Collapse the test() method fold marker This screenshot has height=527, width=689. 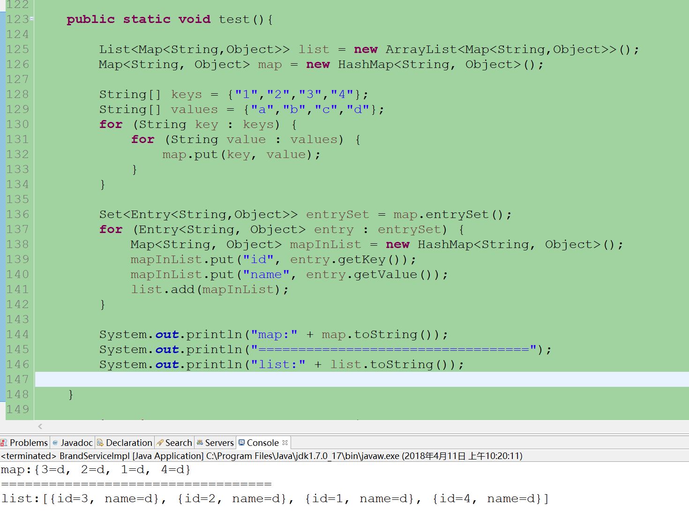coord(32,17)
